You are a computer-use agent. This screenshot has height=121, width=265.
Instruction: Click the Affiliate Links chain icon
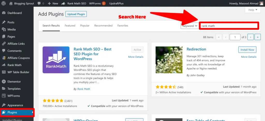[x=4, y=44]
